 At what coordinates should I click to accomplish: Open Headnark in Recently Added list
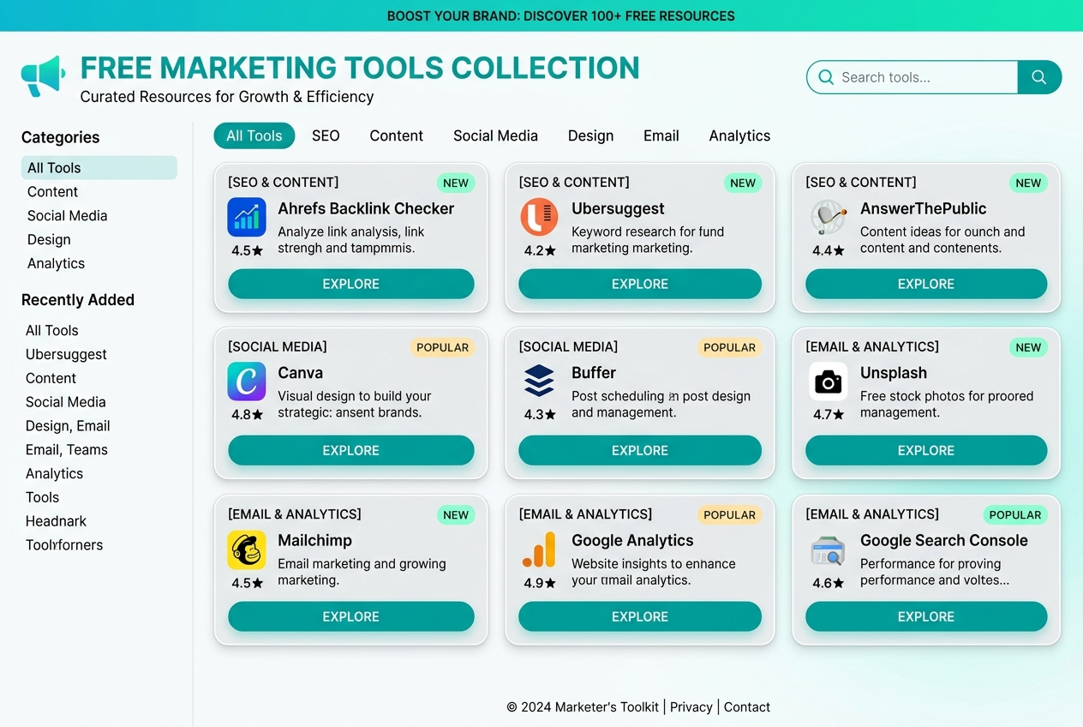[x=56, y=521]
